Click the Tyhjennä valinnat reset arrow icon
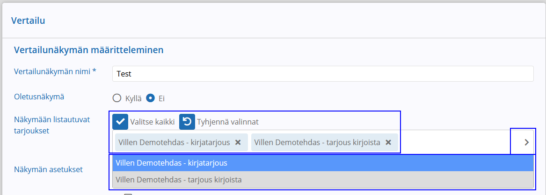The image size is (546, 195). [x=187, y=122]
